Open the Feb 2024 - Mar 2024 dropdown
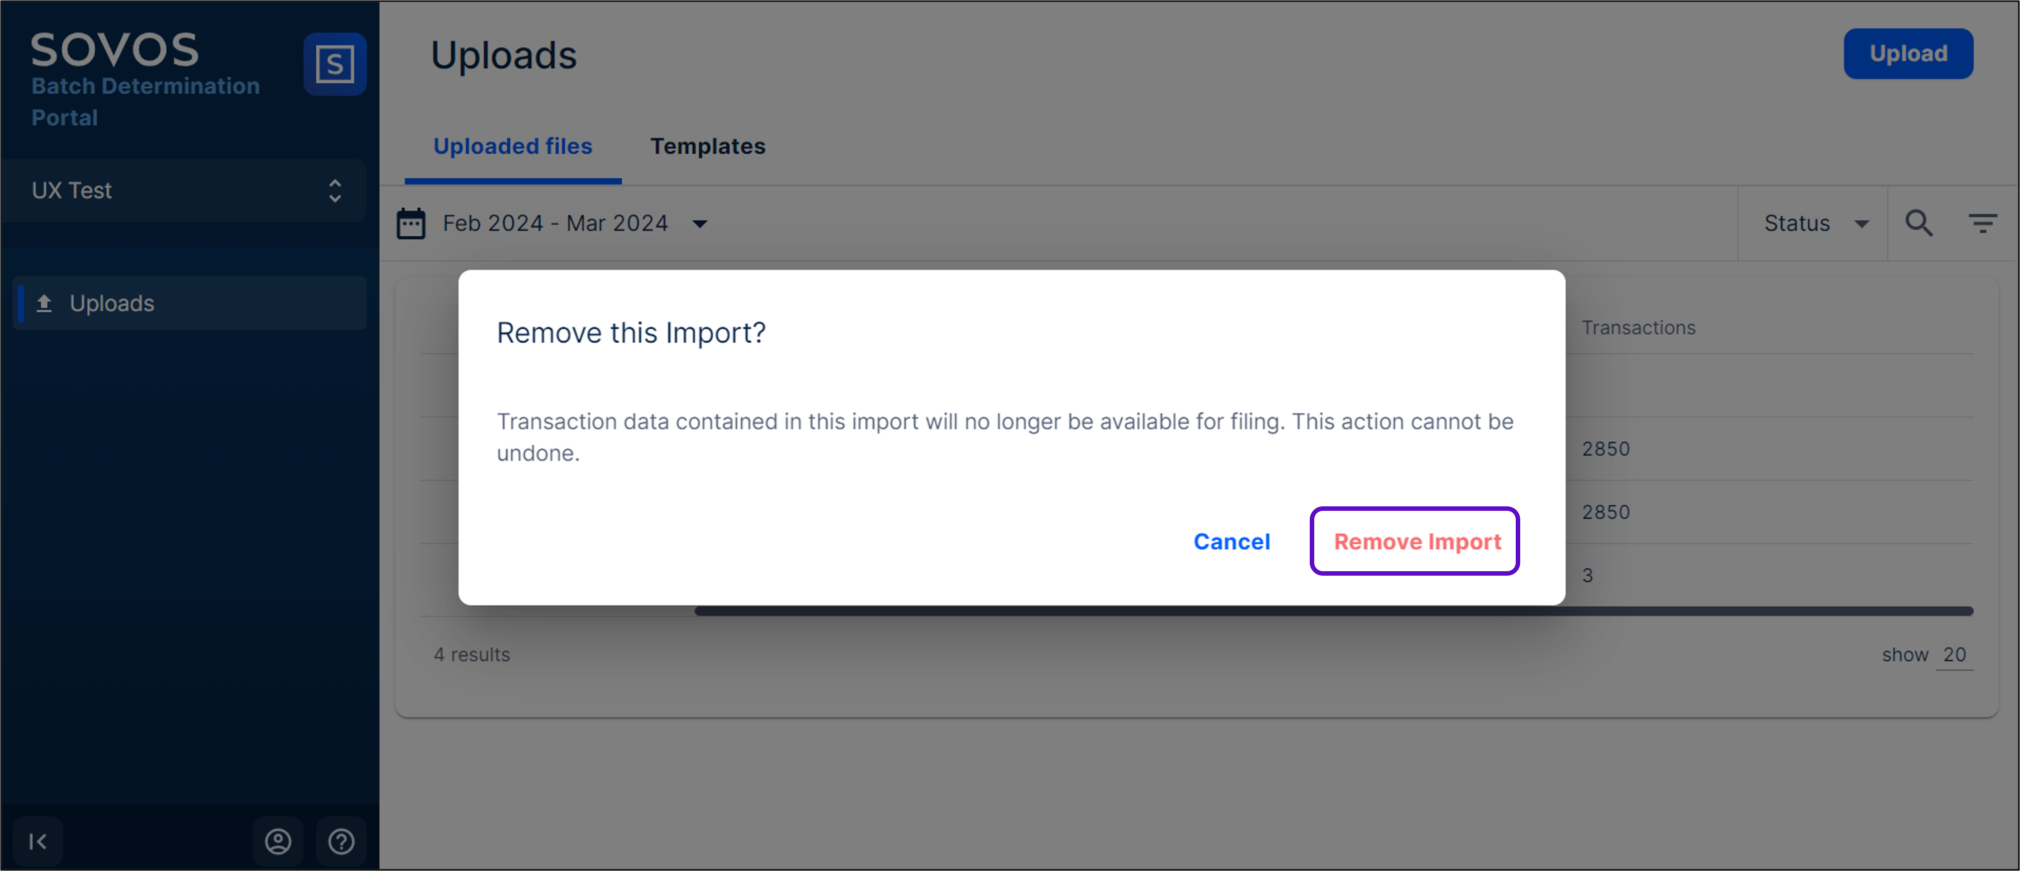2020x871 pixels. click(575, 223)
